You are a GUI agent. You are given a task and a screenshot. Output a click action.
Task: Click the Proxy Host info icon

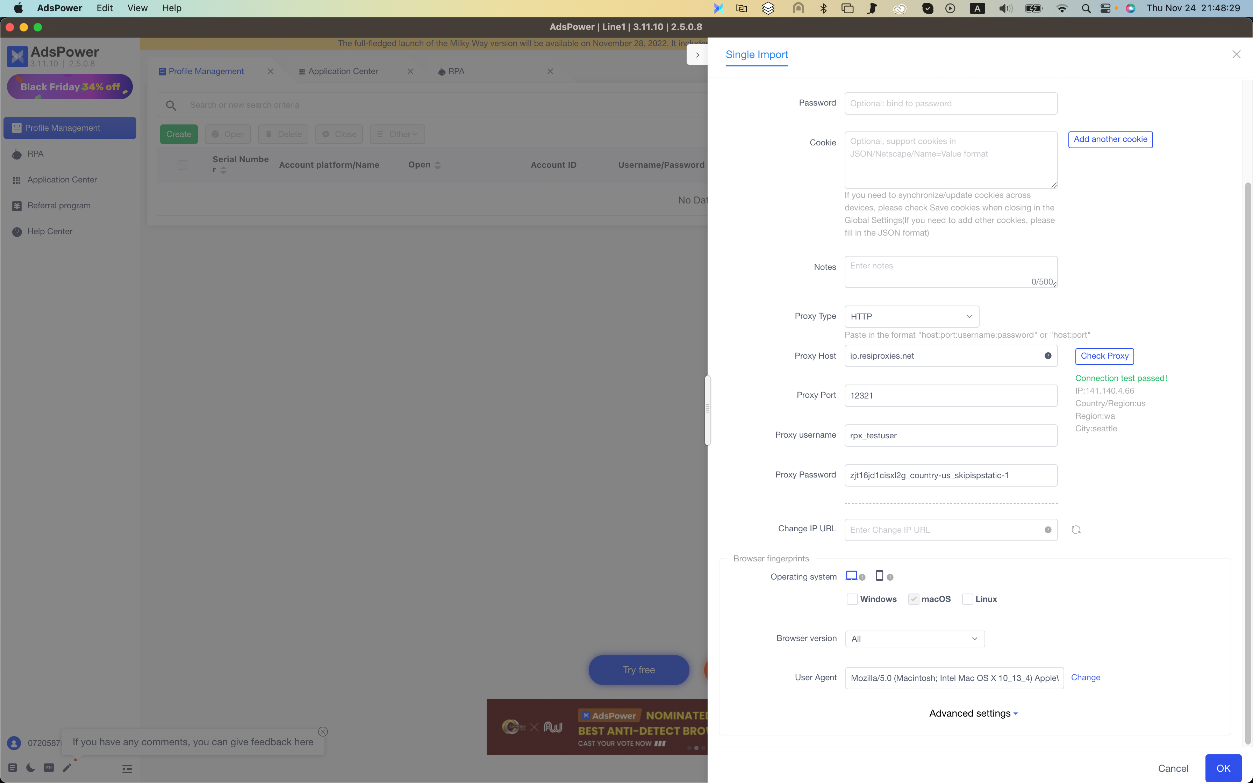pyautogui.click(x=1048, y=356)
